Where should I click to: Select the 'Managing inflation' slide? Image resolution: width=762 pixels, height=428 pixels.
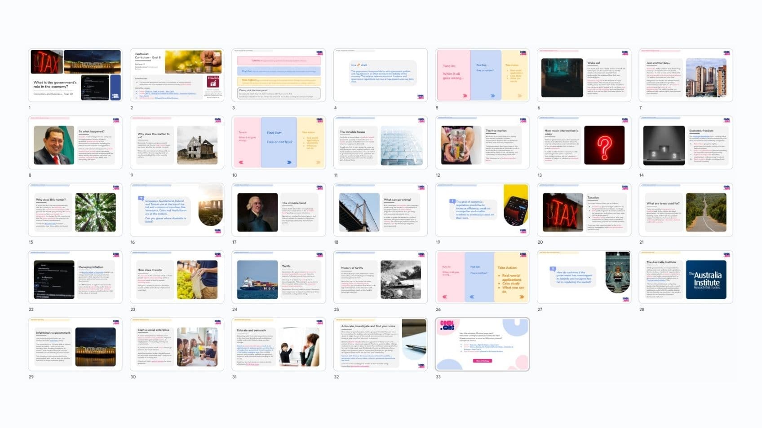click(75, 277)
